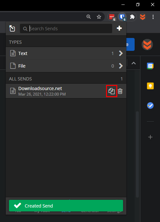Focus the Search Sends field
Screen dimensions: 160x222
click(66, 29)
